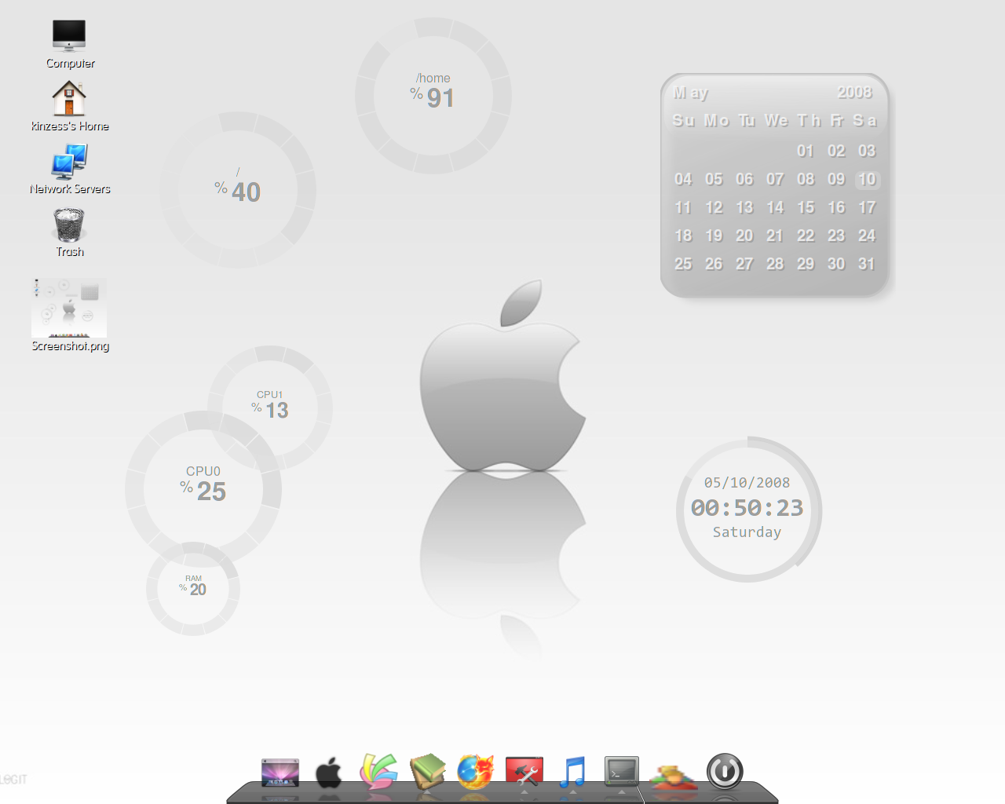Click the 2008 year label in calendar
Viewport: 1005px width, 804px height.
[855, 93]
